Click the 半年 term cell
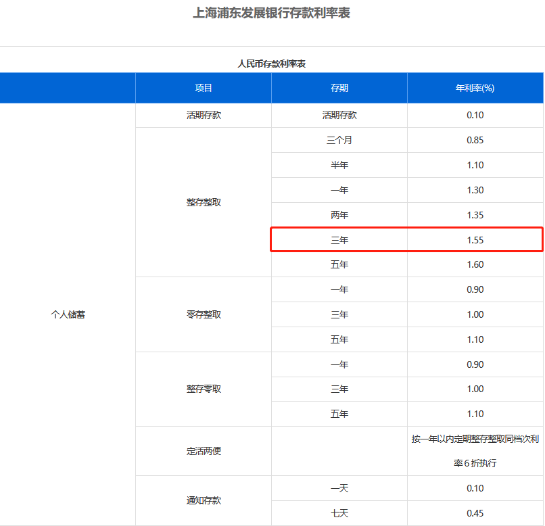The width and height of the screenshot is (545, 526). click(339, 165)
